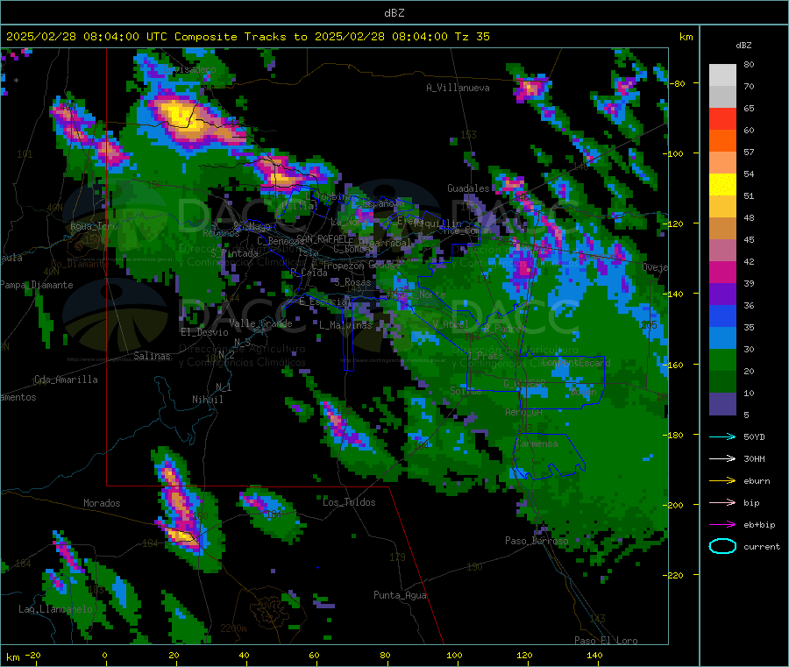Click the L_Malvinas place label

click(345, 325)
